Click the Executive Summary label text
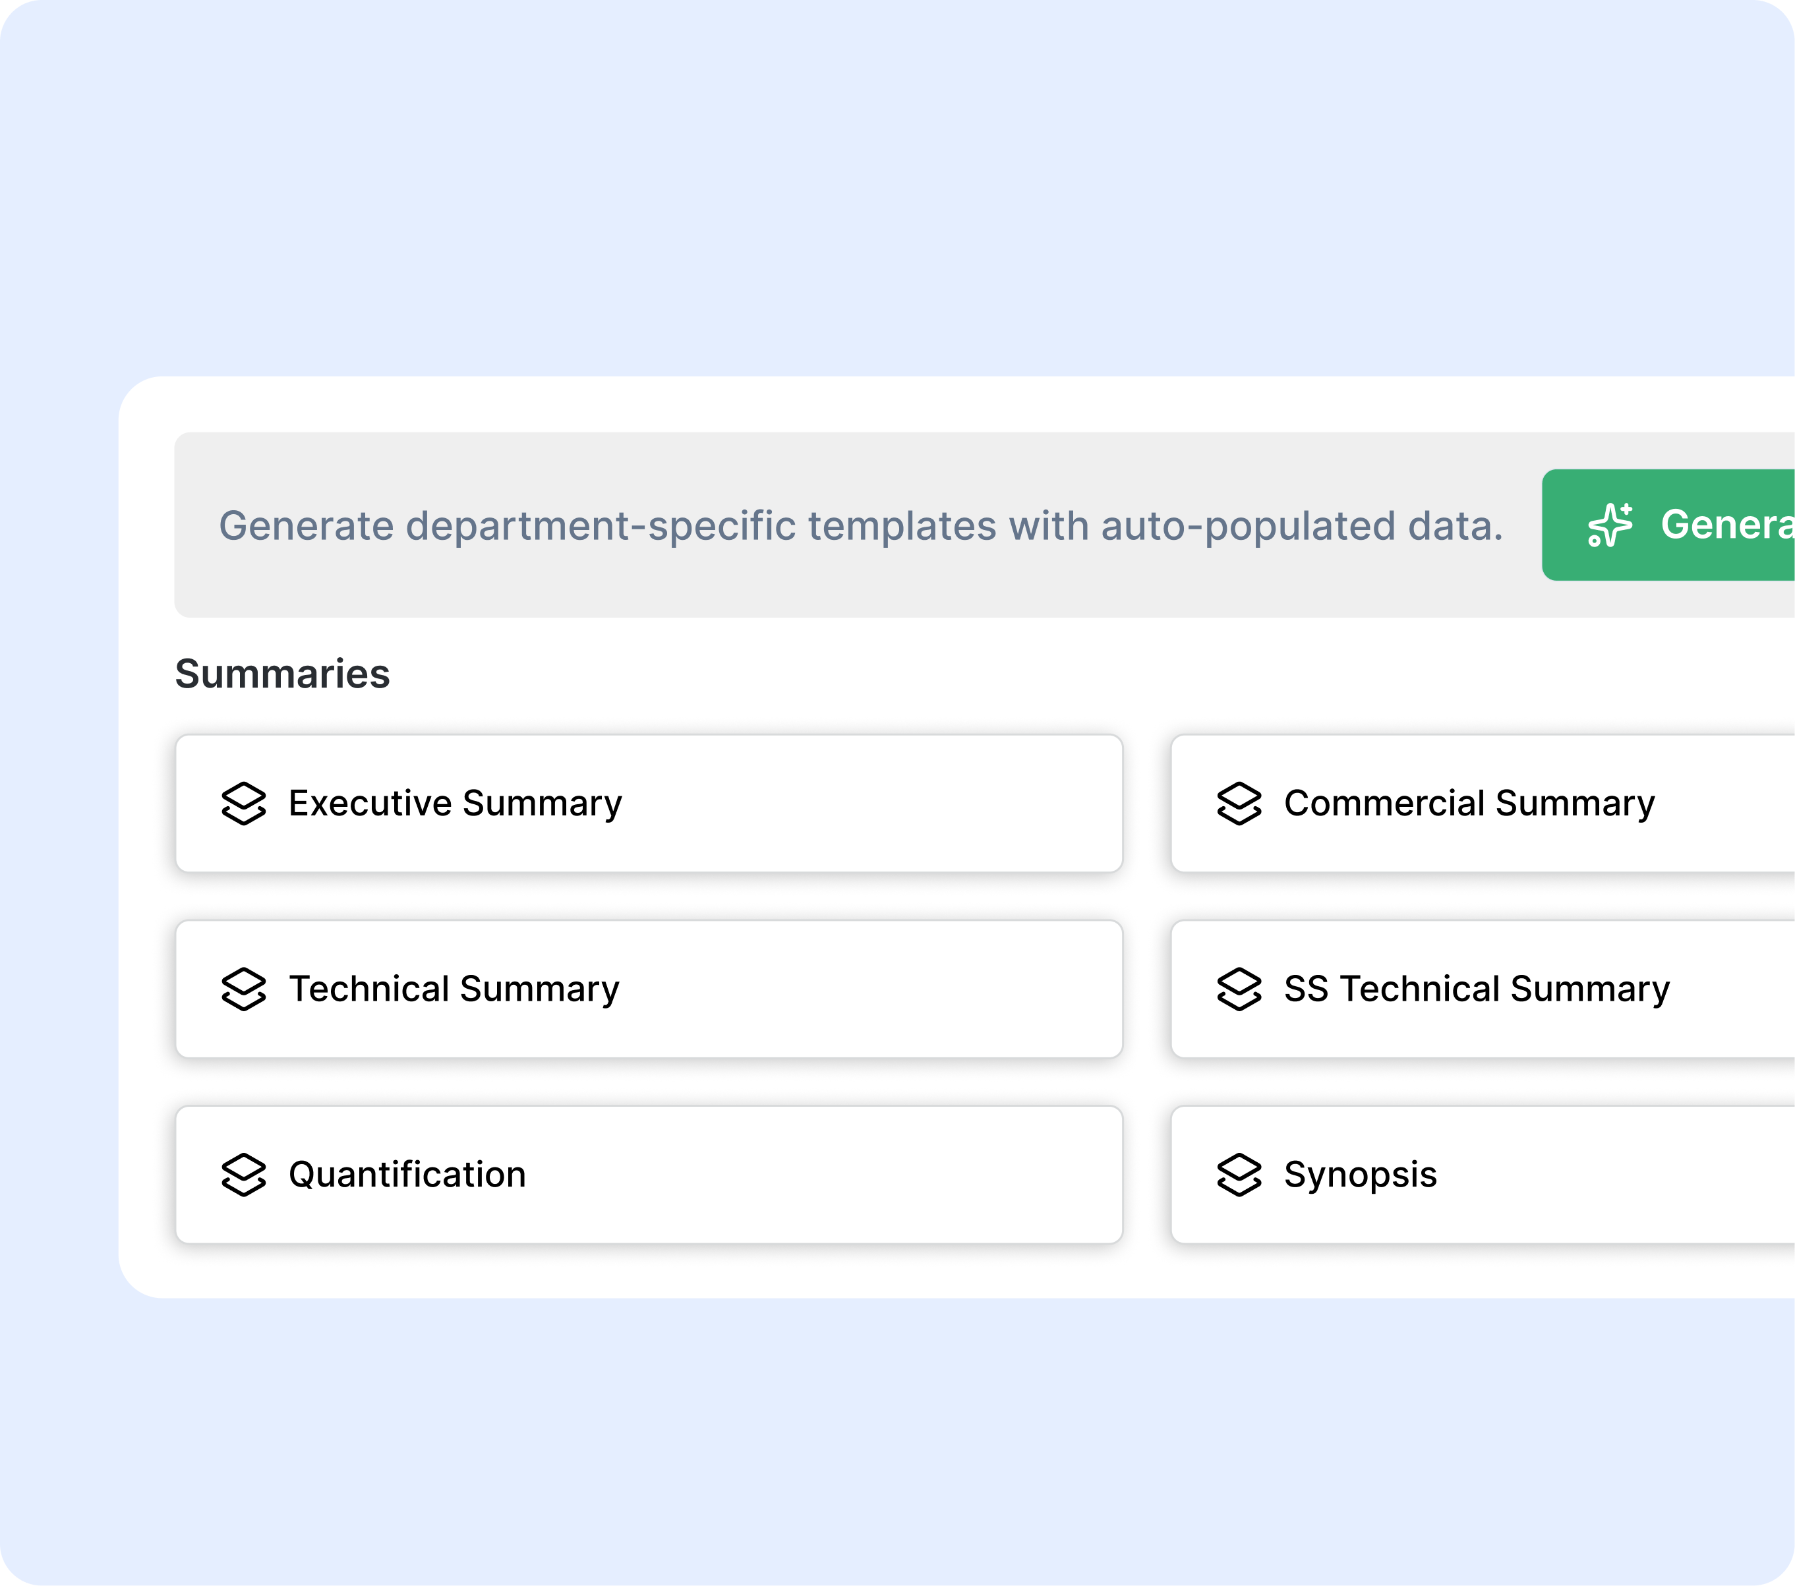The width and height of the screenshot is (1795, 1586). tap(456, 802)
